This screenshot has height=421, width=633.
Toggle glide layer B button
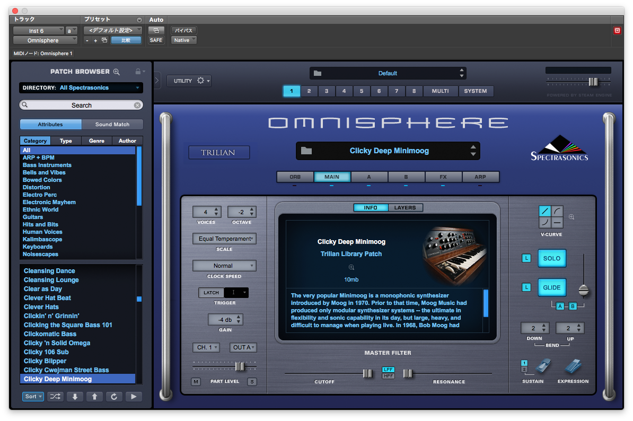pos(573,306)
